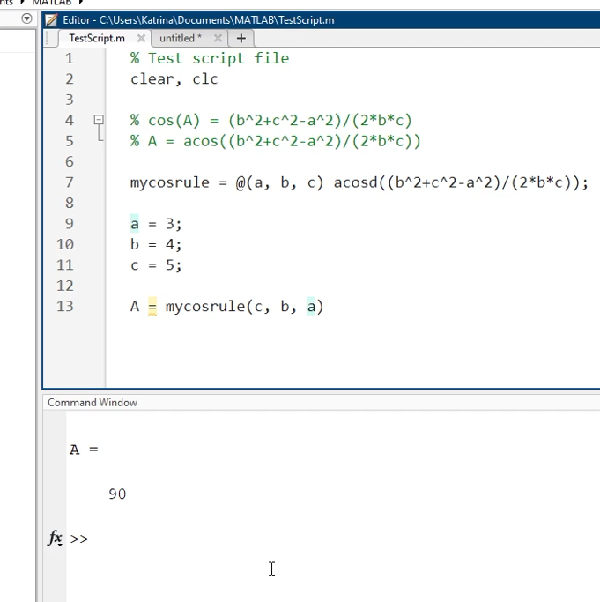Screen dimensions: 600x602
Task: Click mycosrule(c, b, a) call on line 13
Action: pos(245,307)
